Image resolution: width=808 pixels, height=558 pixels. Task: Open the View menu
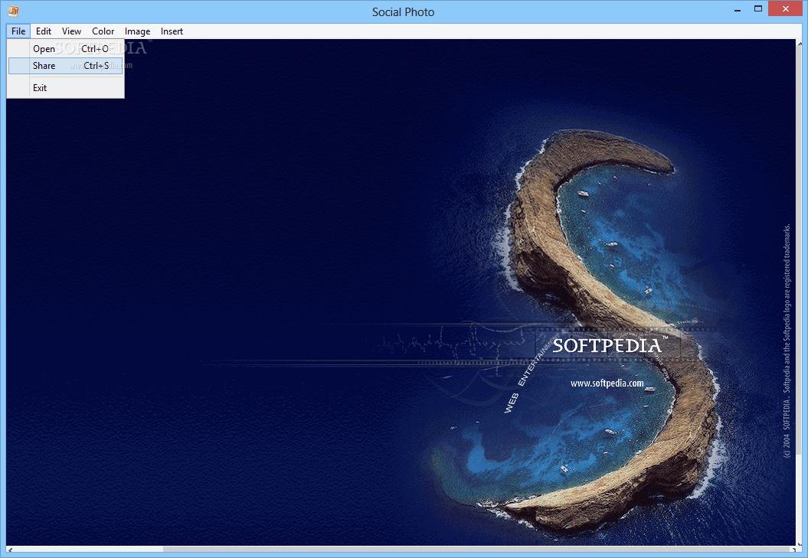[71, 31]
